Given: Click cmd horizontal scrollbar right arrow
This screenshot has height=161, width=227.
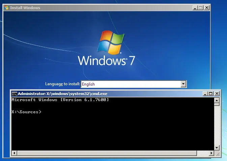Looking at the screenshot, I should [211, 153].
